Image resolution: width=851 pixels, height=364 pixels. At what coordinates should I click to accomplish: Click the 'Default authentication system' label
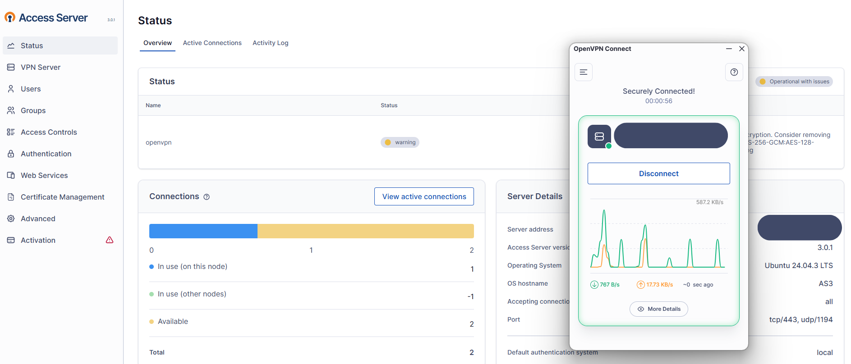(552, 352)
